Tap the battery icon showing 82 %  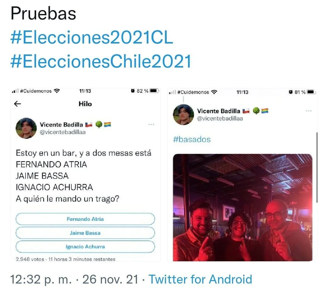click(x=154, y=91)
